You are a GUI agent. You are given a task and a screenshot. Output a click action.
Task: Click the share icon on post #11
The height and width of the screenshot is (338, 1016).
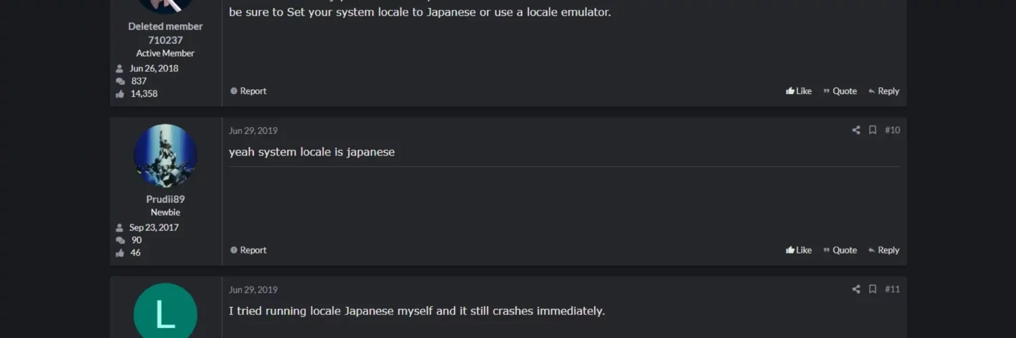[856, 289]
